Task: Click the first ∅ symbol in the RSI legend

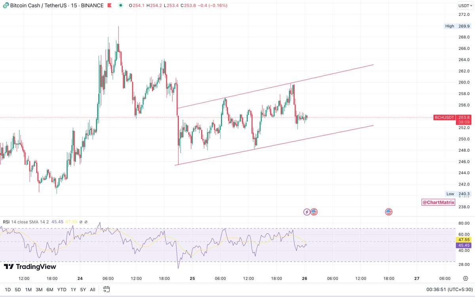Action: coord(81,222)
